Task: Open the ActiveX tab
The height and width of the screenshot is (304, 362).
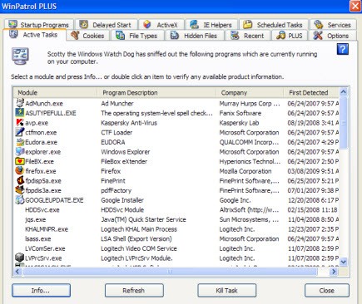Action: (161, 25)
